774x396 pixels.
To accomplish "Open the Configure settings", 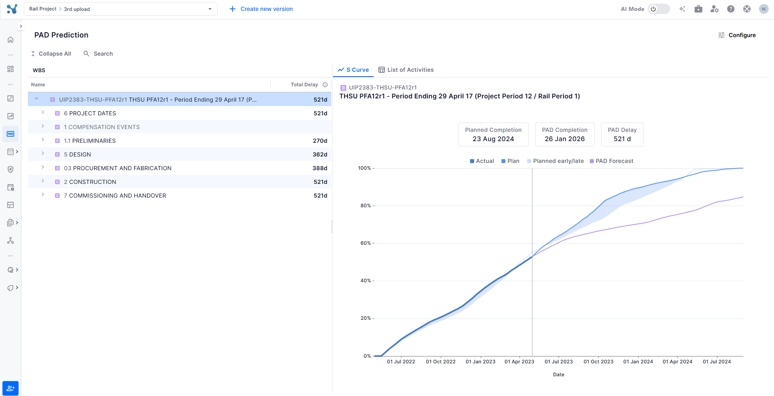I will pyautogui.click(x=737, y=35).
